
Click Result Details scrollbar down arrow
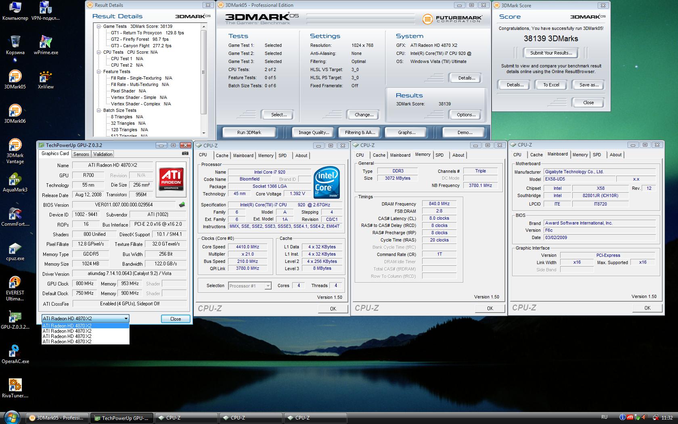(x=203, y=133)
